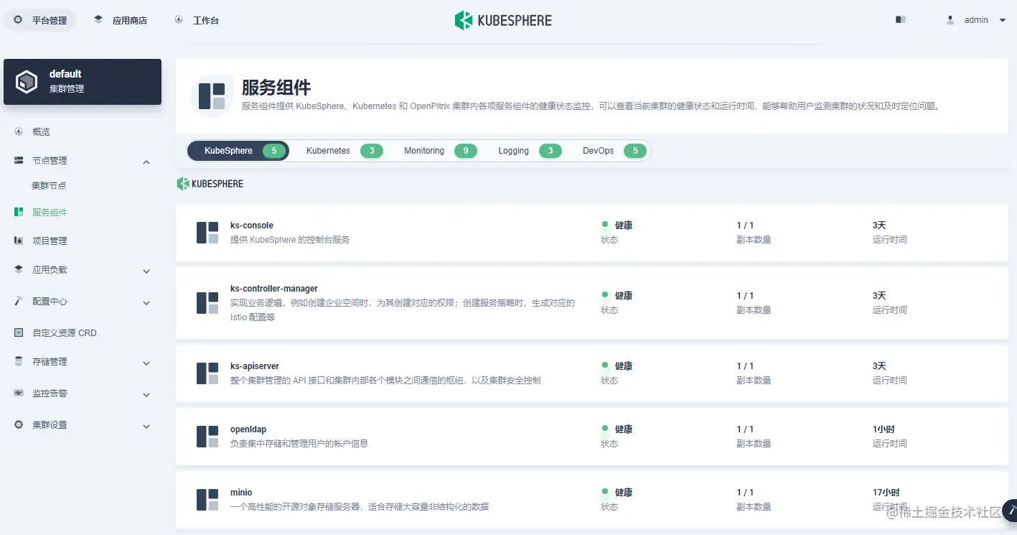The image size is (1017, 535).
Task: Click the configuration center (配置中心) hammer icon
Action: tap(19, 301)
